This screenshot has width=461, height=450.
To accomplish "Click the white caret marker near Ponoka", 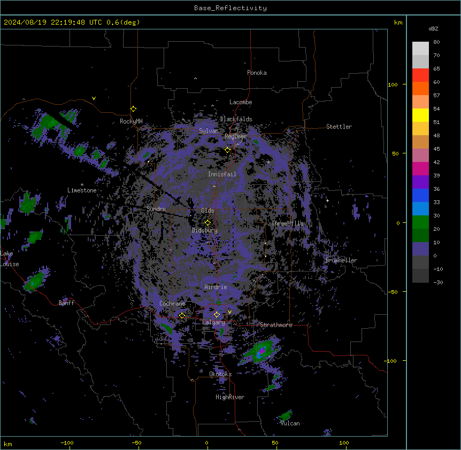I will click(x=196, y=79).
